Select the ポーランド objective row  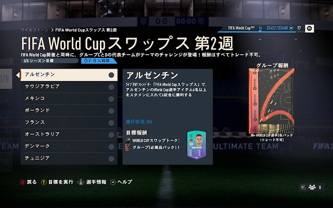point(69,111)
